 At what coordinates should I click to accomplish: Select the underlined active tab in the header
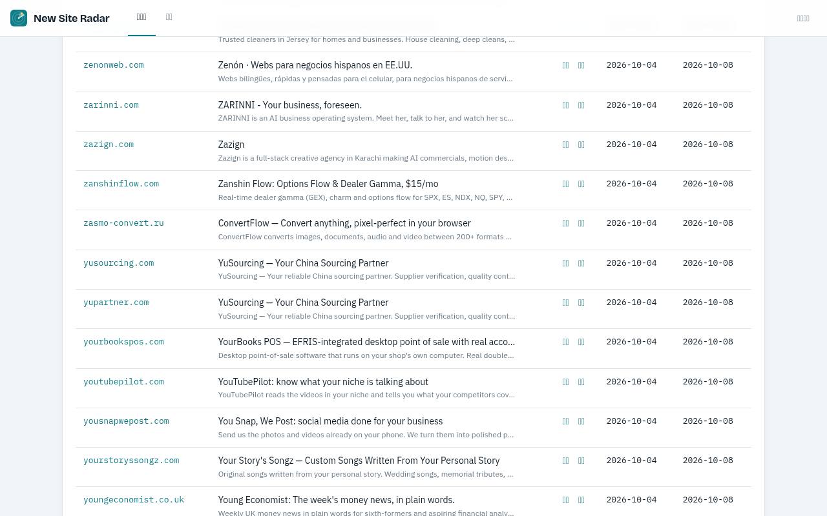pyautogui.click(x=141, y=17)
